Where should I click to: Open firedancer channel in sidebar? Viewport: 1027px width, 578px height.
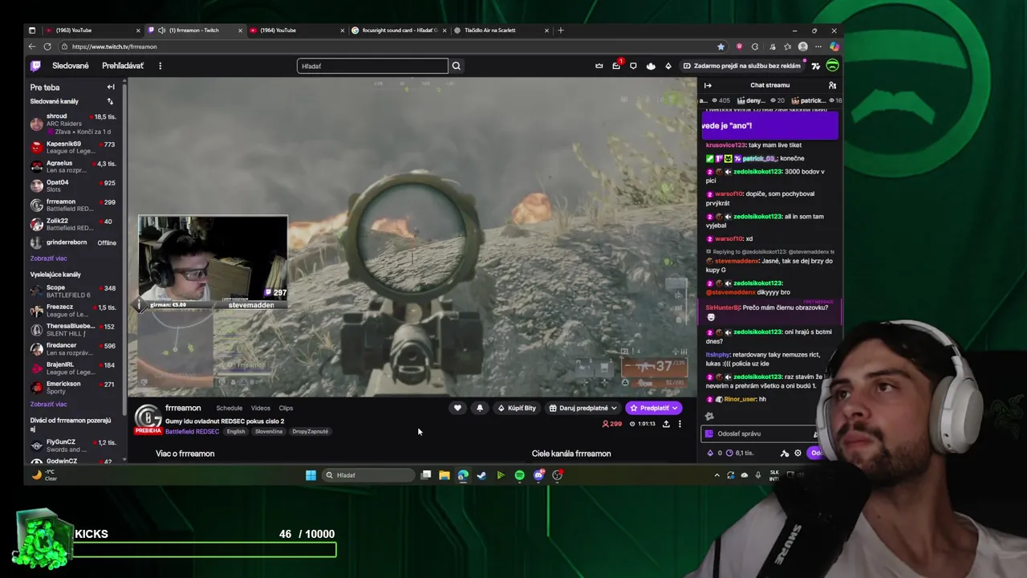73,348
